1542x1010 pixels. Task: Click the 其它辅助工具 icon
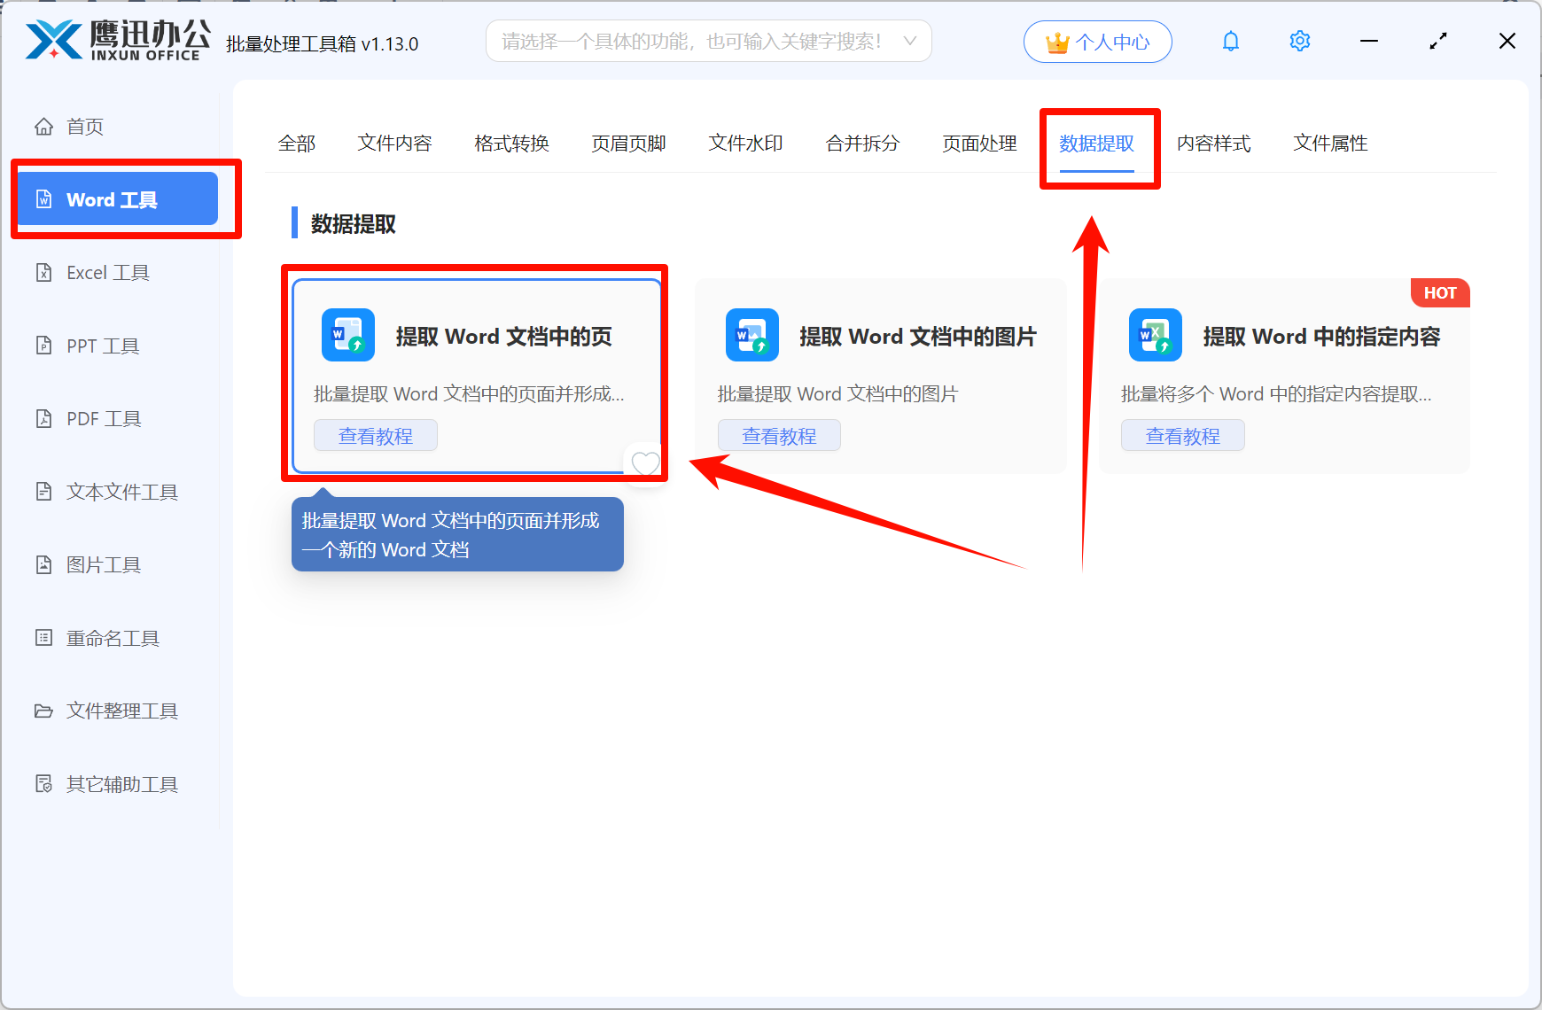click(43, 784)
